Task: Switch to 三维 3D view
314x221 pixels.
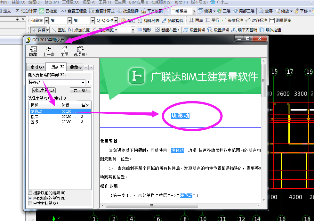Action: point(224,11)
